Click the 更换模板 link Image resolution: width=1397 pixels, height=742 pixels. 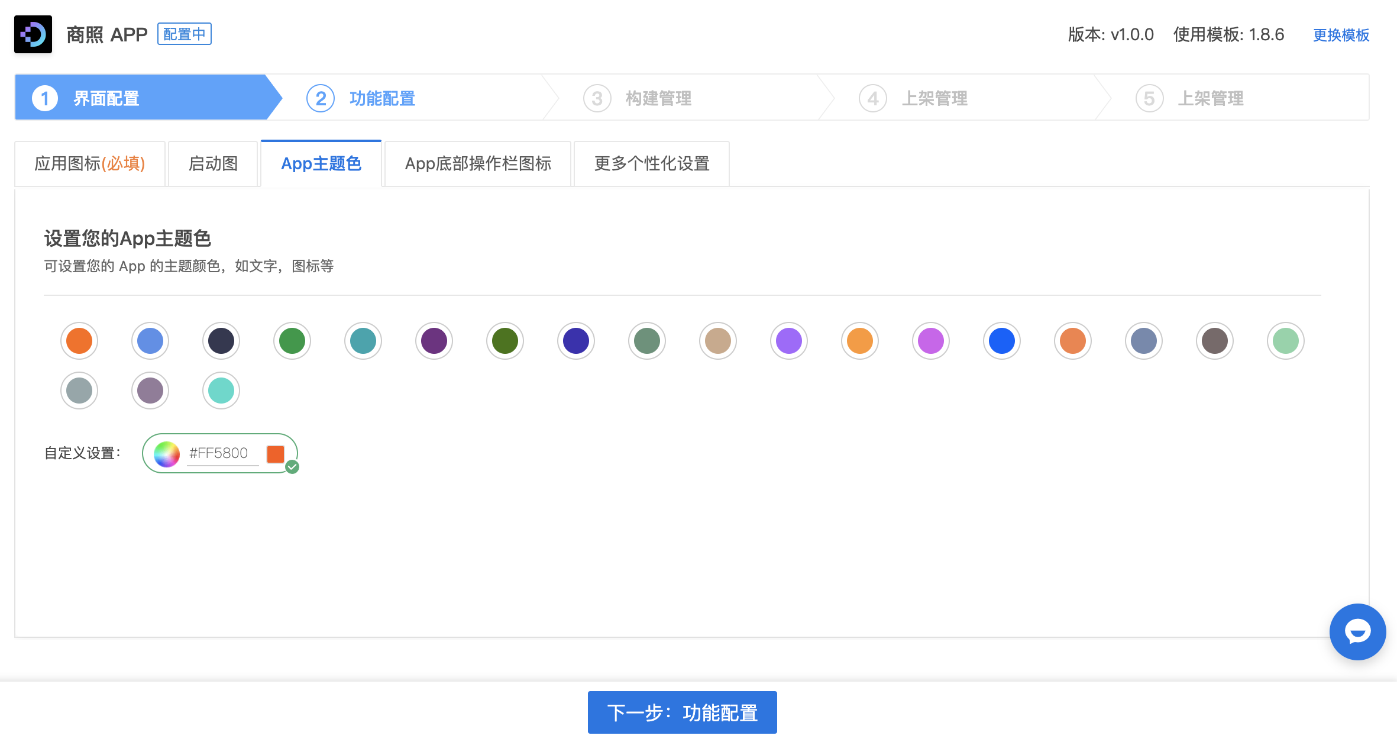pyautogui.click(x=1341, y=35)
